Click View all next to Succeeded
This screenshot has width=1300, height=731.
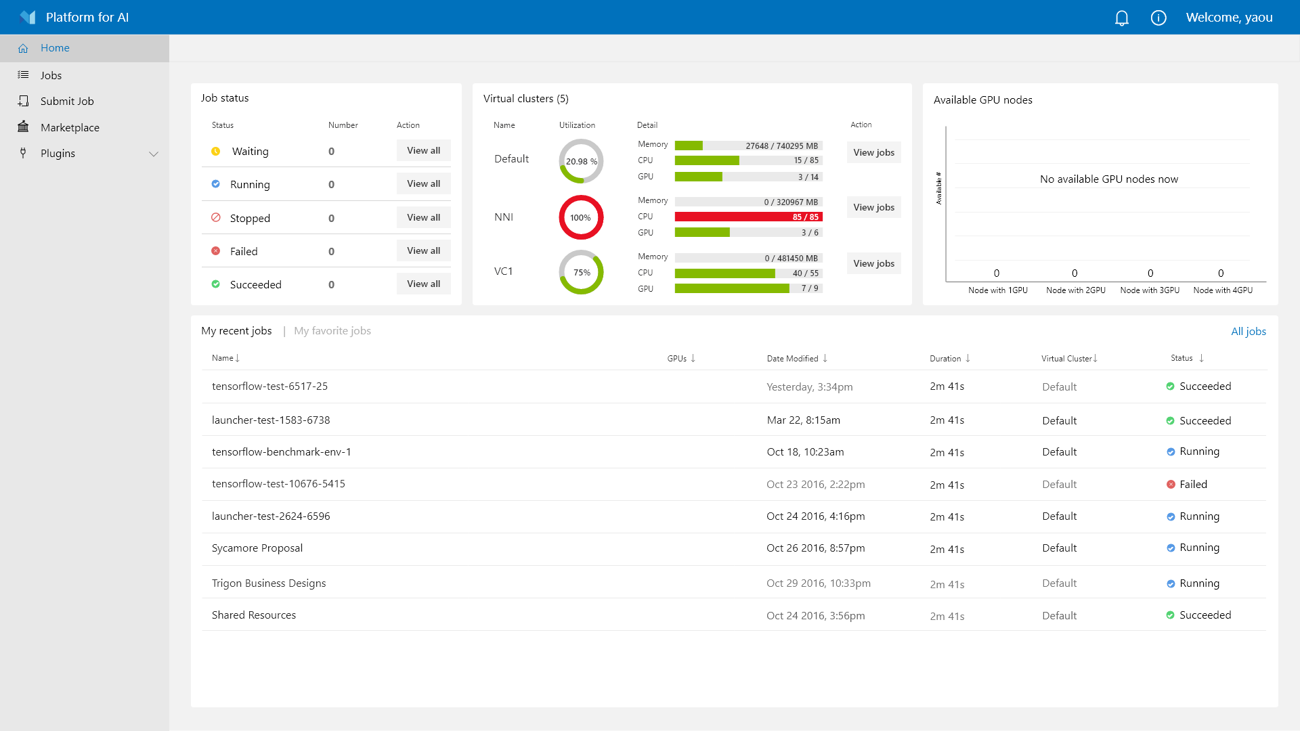click(x=423, y=284)
